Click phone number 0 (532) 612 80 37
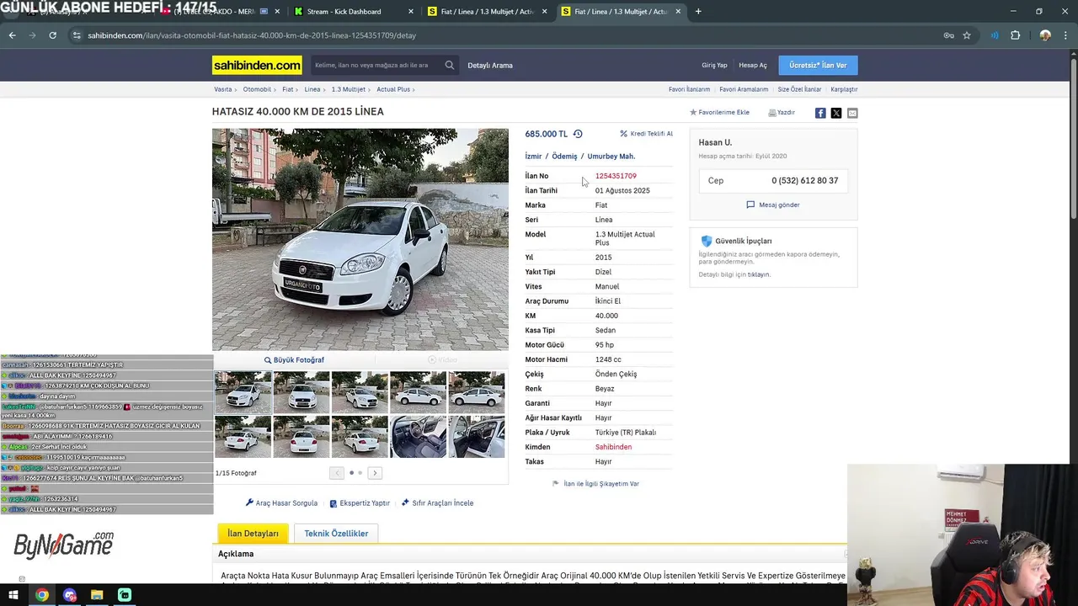1078x606 pixels. click(804, 181)
